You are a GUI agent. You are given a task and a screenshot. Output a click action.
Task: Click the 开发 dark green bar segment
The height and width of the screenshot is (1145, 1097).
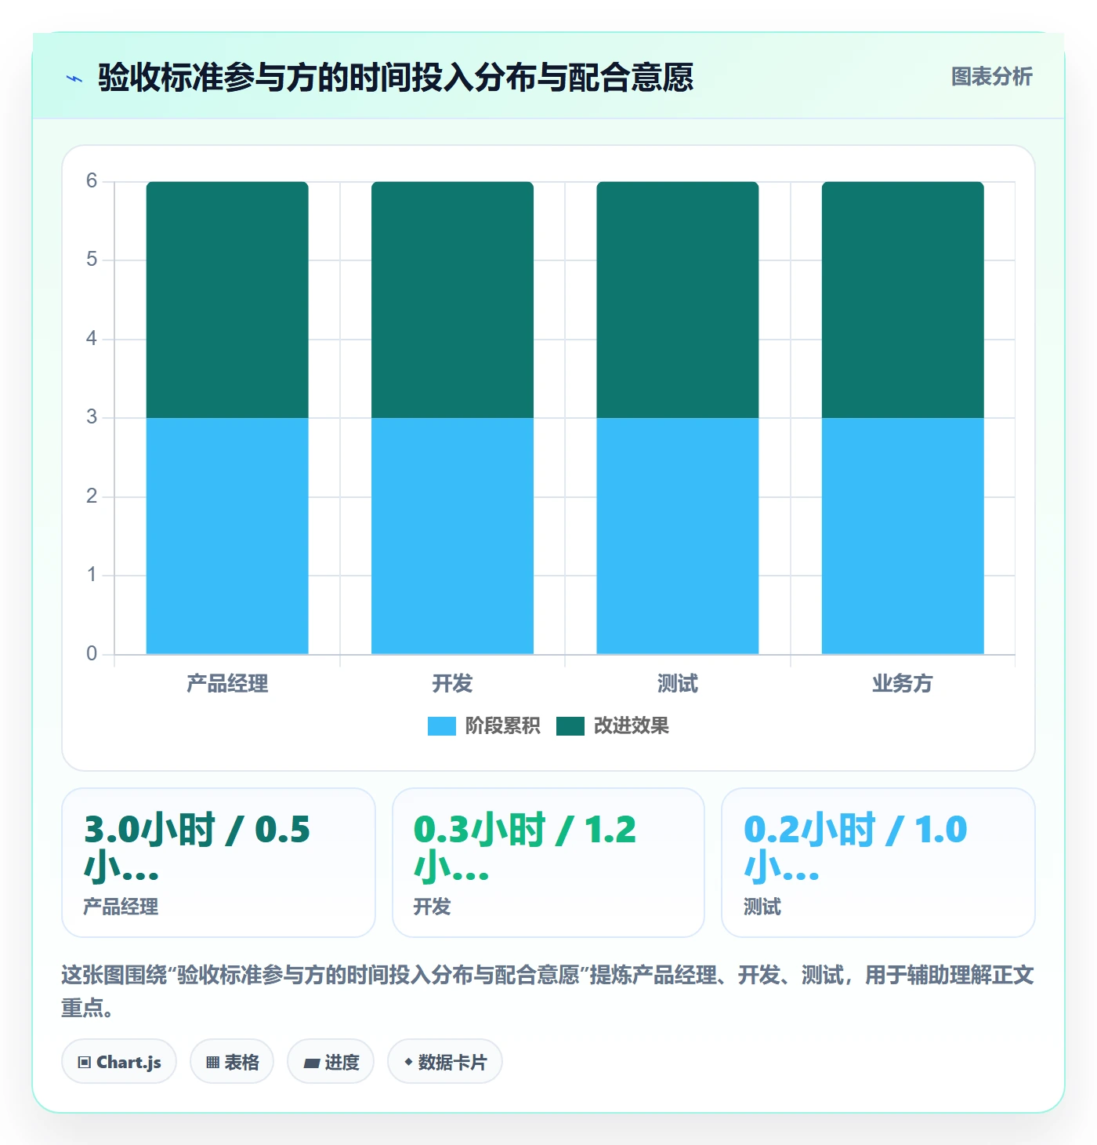(452, 300)
